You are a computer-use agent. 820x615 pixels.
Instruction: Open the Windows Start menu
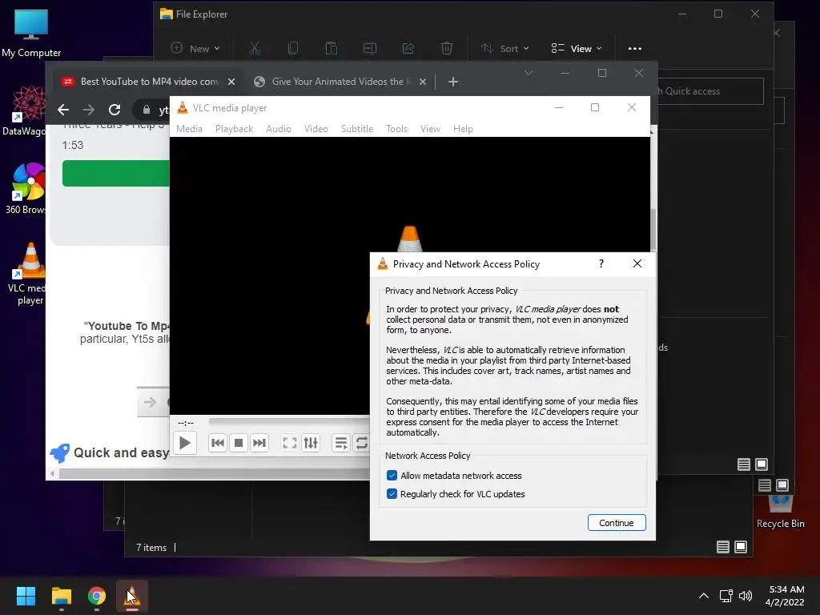[x=26, y=596]
